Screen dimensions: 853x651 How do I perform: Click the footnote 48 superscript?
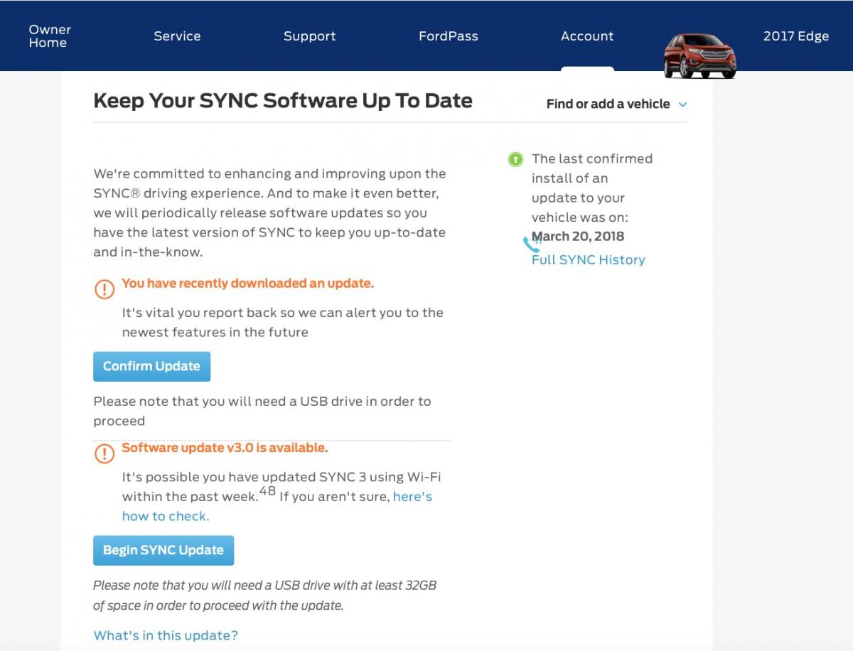coord(267,490)
